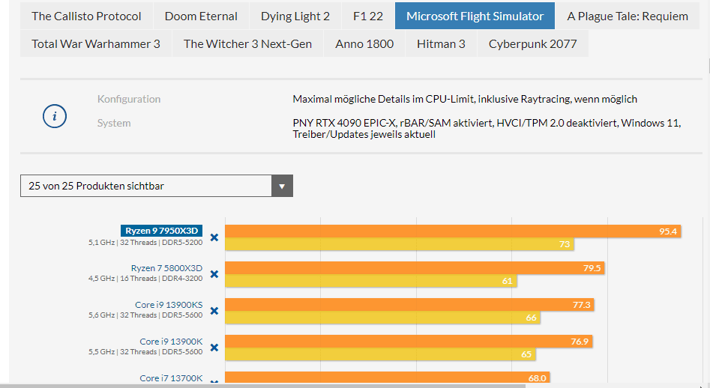Click the orange bar showing 77.3
This screenshot has width=710, height=388.
410,304
